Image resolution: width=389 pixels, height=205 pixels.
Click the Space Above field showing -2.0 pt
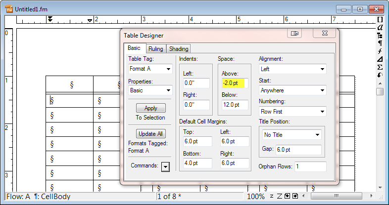234,83
